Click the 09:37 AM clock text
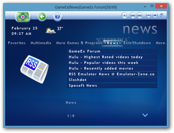Image resolution: width=174 pixels, height=133 pixels. (21, 33)
